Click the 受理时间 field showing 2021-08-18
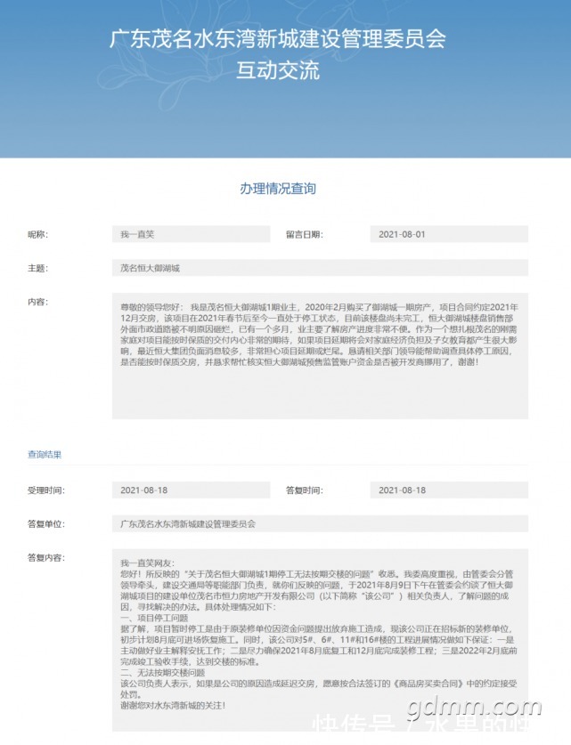 [x=192, y=490]
